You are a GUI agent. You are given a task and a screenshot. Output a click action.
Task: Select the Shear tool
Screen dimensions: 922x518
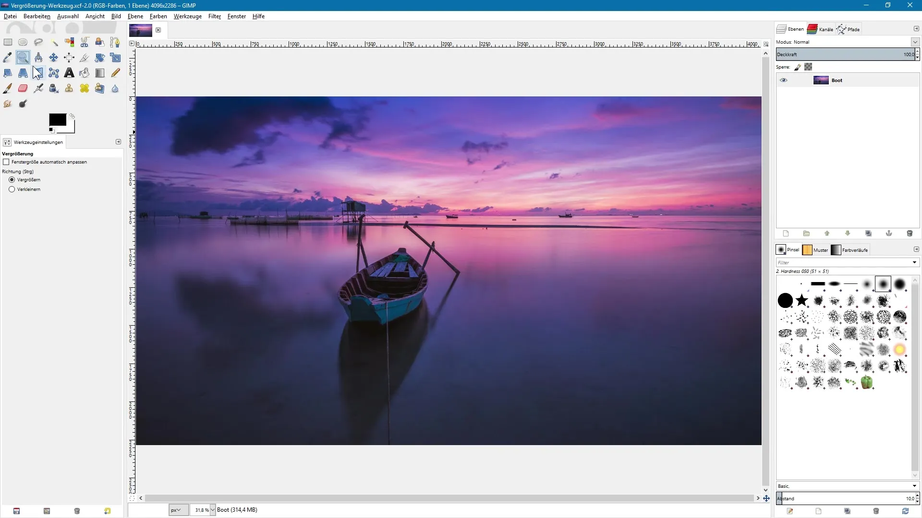(x=8, y=73)
